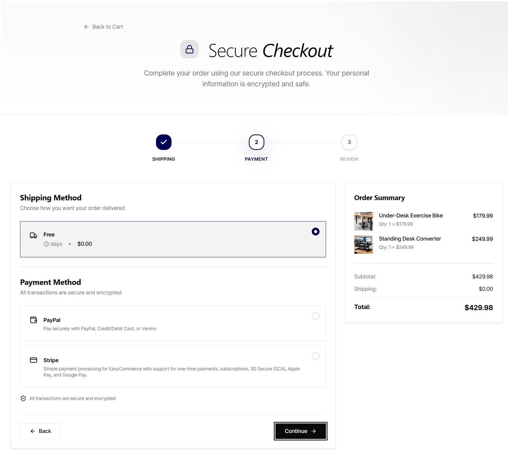Choose the Stripe radio button

[x=315, y=356]
